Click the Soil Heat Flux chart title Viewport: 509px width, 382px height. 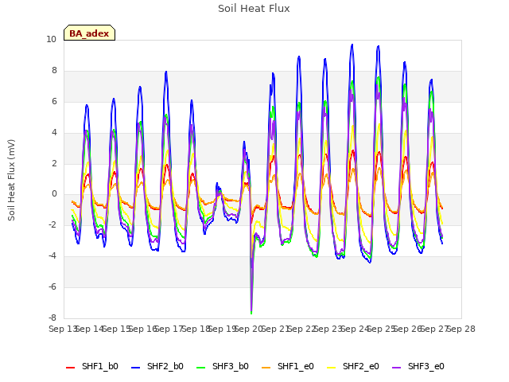pos(254,9)
